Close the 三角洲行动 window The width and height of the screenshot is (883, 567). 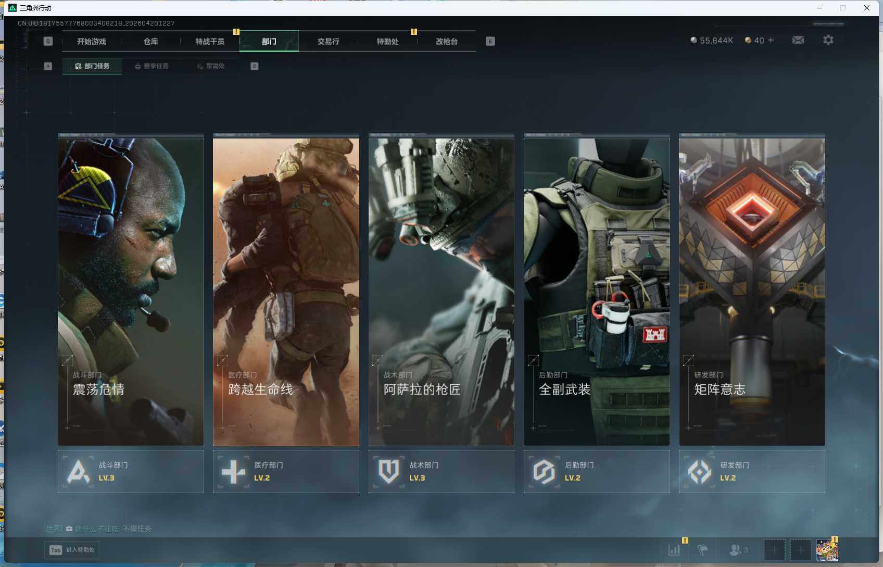coord(867,8)
